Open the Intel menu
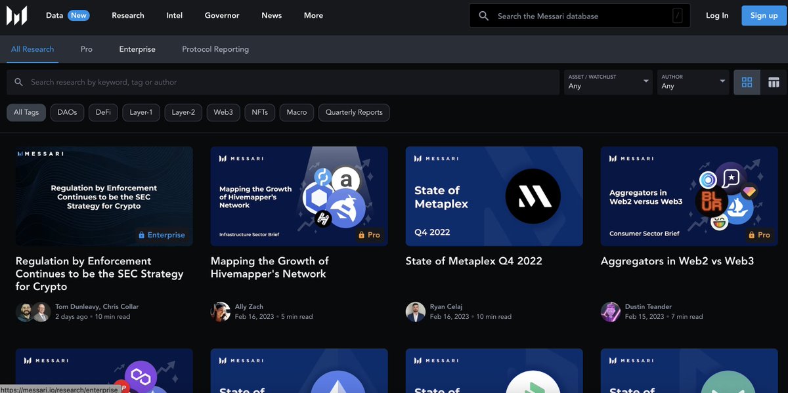788x393 pixels. (x=175, y=15)
